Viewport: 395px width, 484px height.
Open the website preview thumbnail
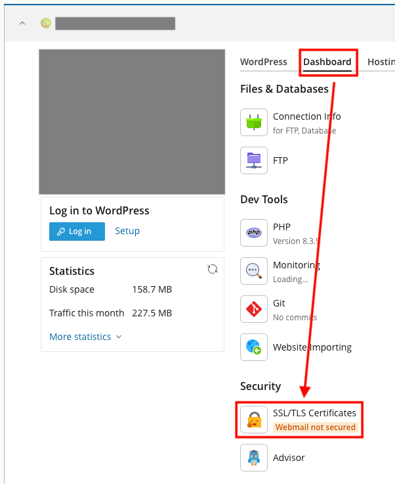pos(131,122)
